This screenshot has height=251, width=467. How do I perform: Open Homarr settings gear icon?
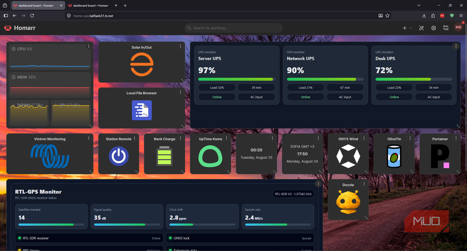pyautogui.click(x=434, y=28)
